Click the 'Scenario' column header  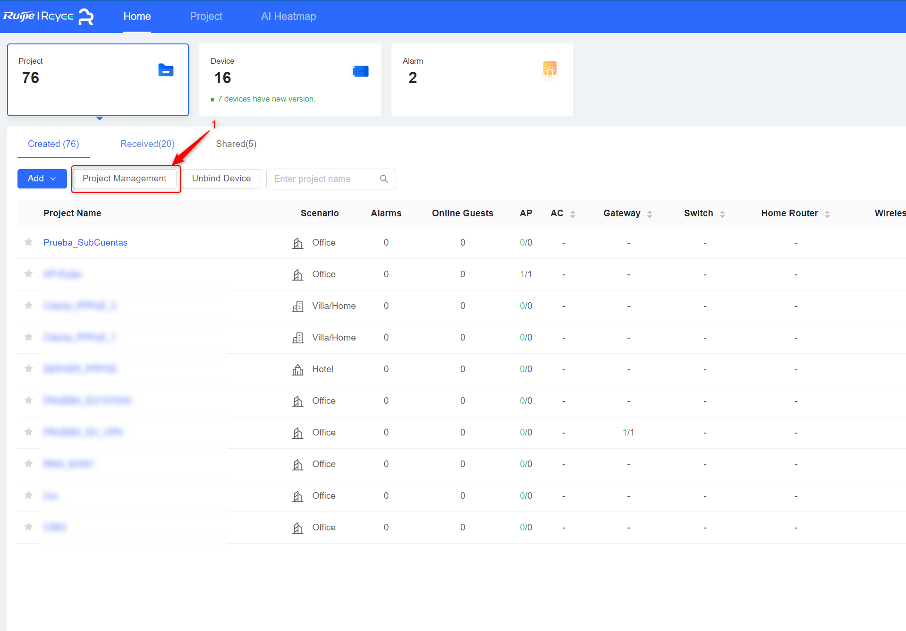tap(320, 213)
